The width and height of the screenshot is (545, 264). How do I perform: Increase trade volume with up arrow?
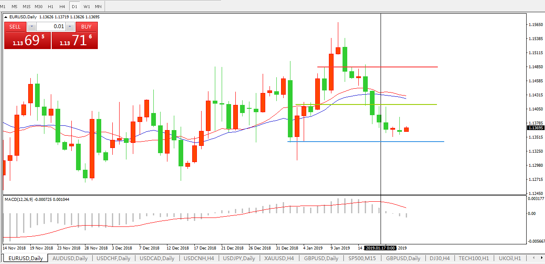[70, 27]
